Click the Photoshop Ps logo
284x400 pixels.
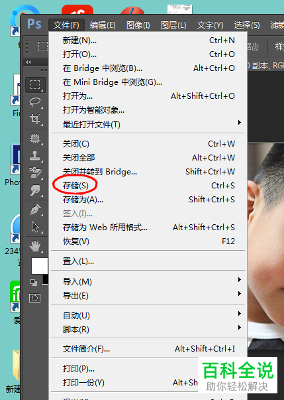tap(34, 25)
